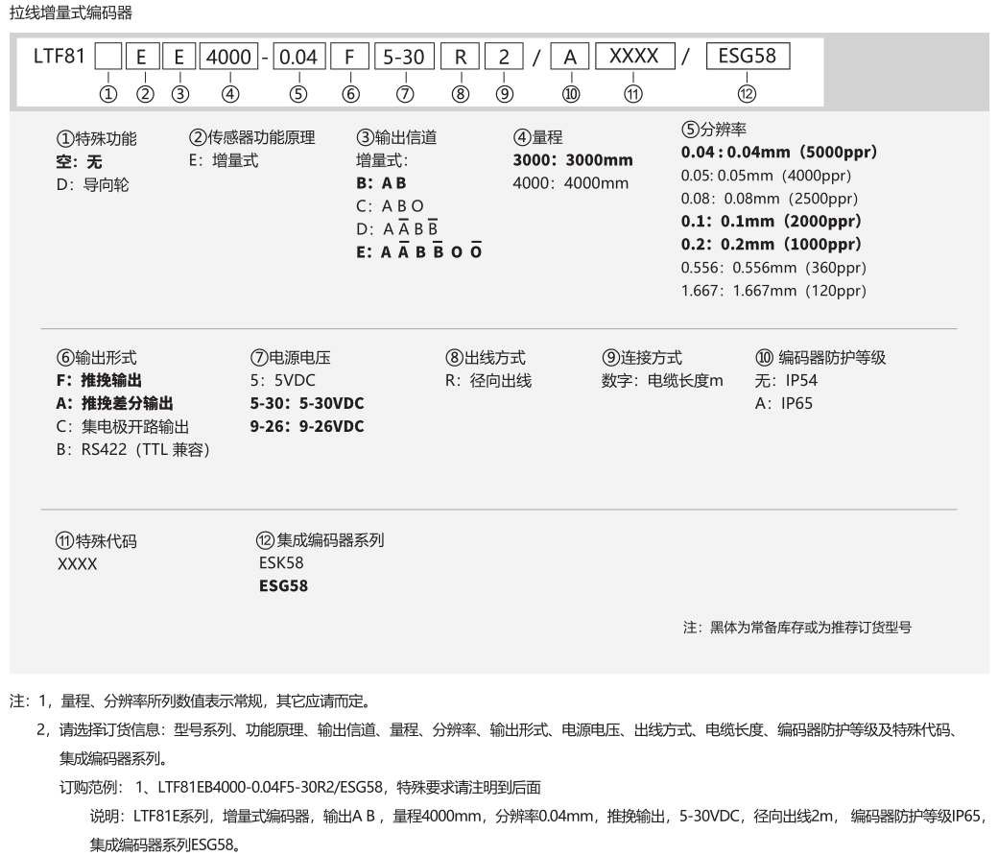Click the '0.05: 0.05mm (4000ppr)' option

(x=766, y=176)
